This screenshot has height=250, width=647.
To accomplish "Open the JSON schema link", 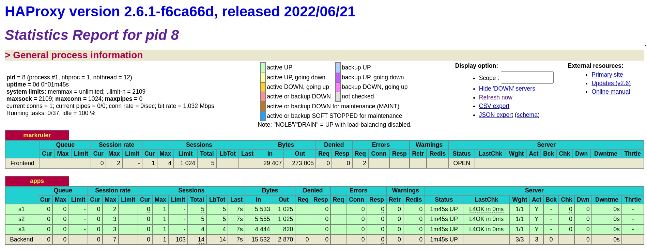I will (527, 115).
